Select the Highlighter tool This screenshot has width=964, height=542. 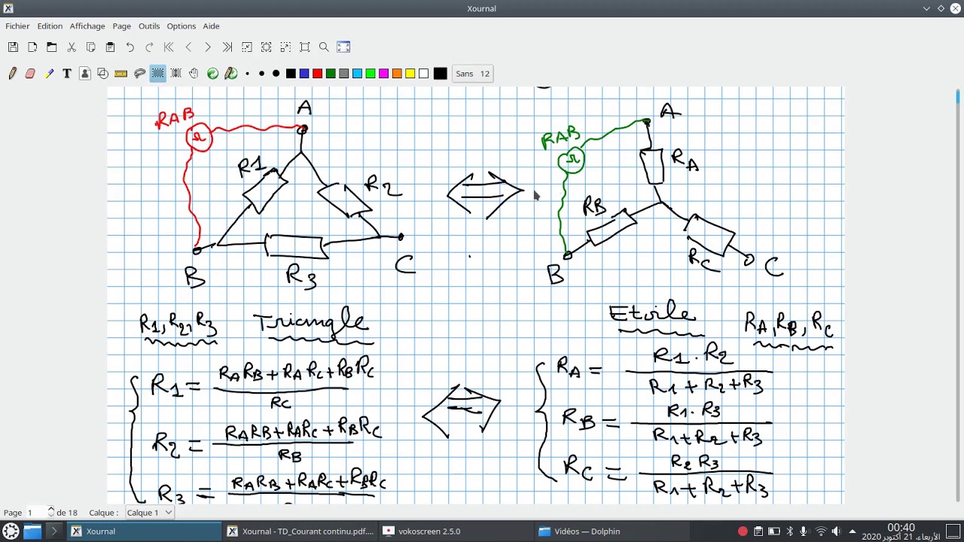pyautogui.click(x=49, y=73)
